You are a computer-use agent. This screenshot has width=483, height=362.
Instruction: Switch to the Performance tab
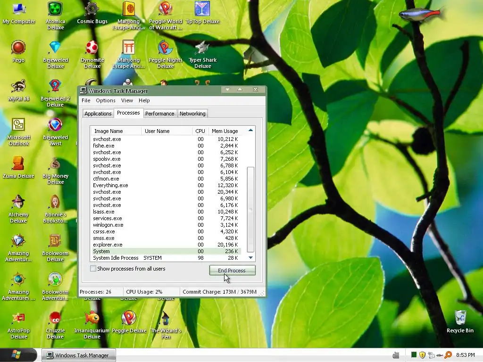point(159,114)
